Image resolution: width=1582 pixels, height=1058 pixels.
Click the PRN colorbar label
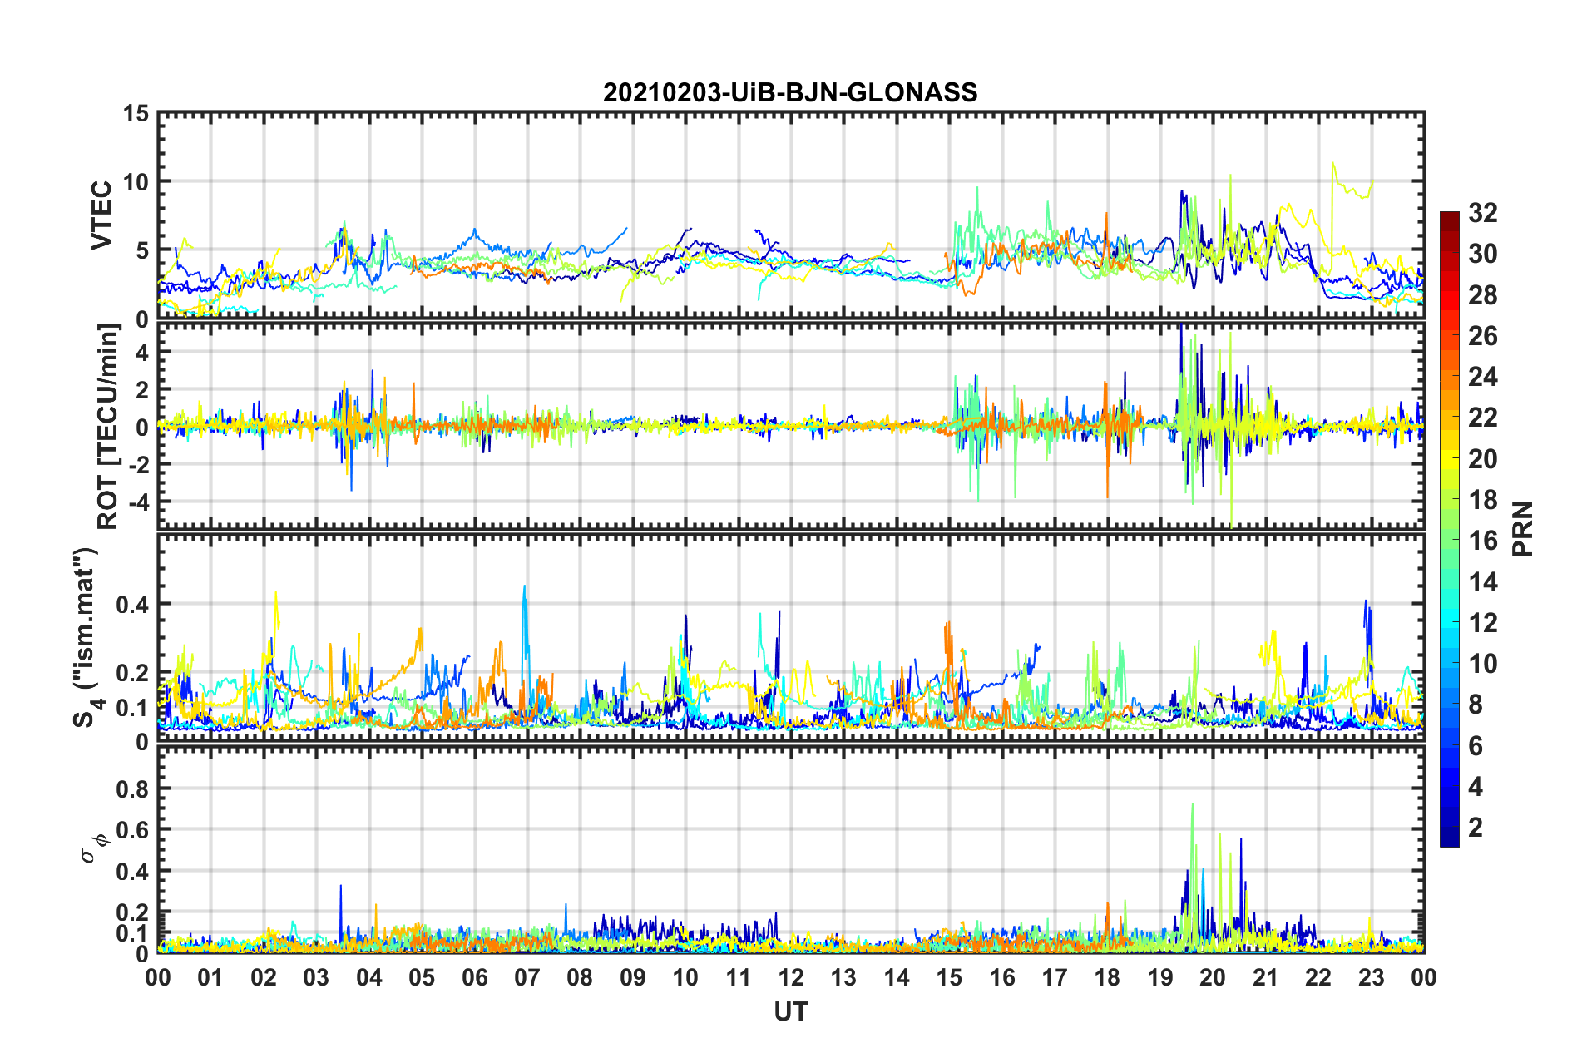pos(1523,529)
